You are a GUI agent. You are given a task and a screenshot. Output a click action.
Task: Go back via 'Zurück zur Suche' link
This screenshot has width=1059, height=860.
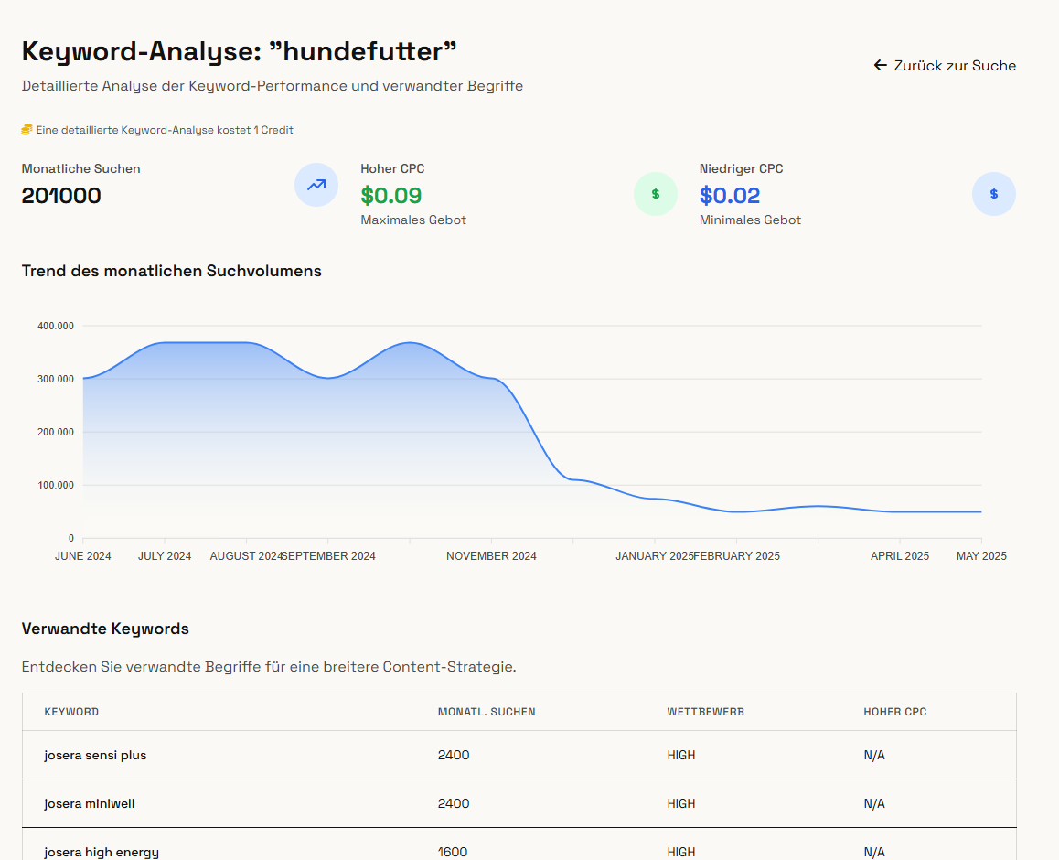point(944,66)
